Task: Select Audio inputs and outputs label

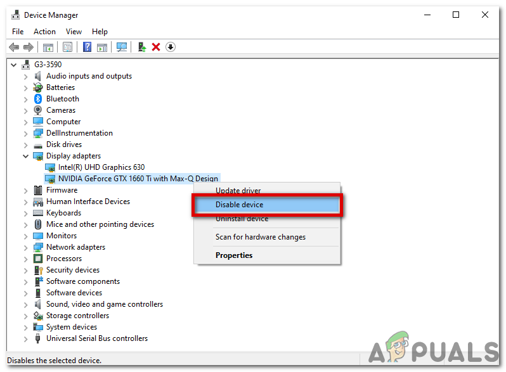Action: pyautogui.click(x=89, y=76)
